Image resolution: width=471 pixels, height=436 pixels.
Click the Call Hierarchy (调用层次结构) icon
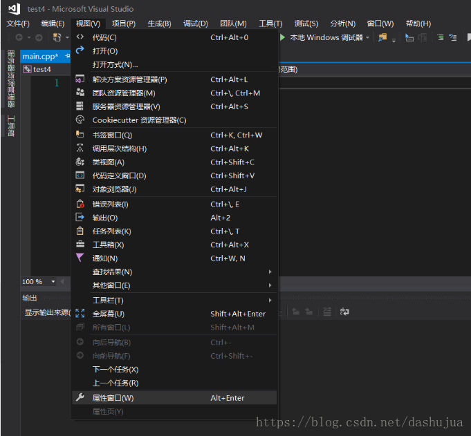[x=80, y=148]
